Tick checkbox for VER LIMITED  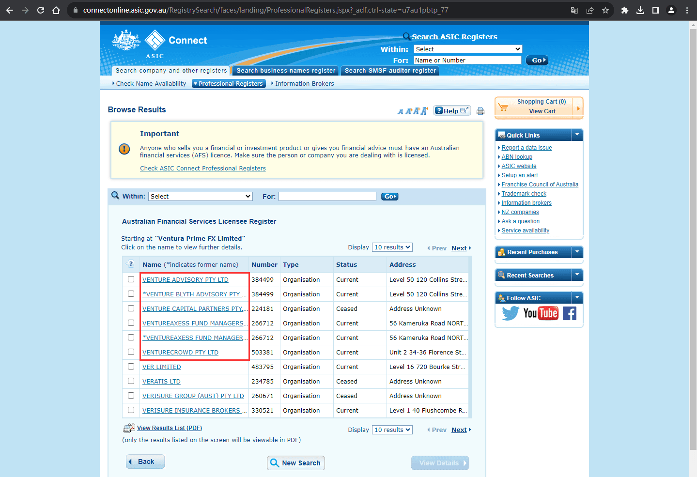[x=131, y=367]
